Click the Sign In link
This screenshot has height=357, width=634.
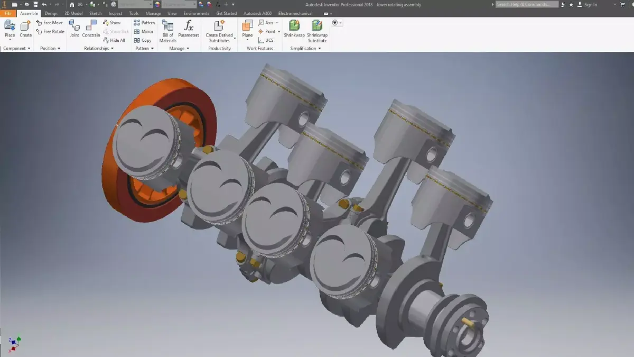[591, 4]
